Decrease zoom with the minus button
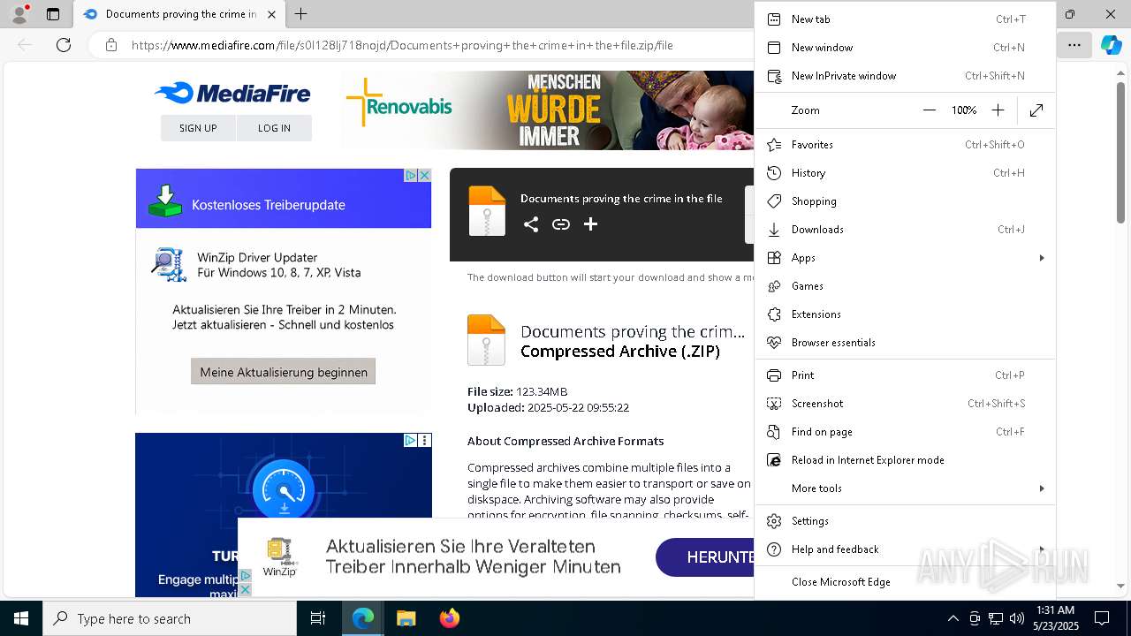Screen dimensions: 1131x636 tap(929, 110)
